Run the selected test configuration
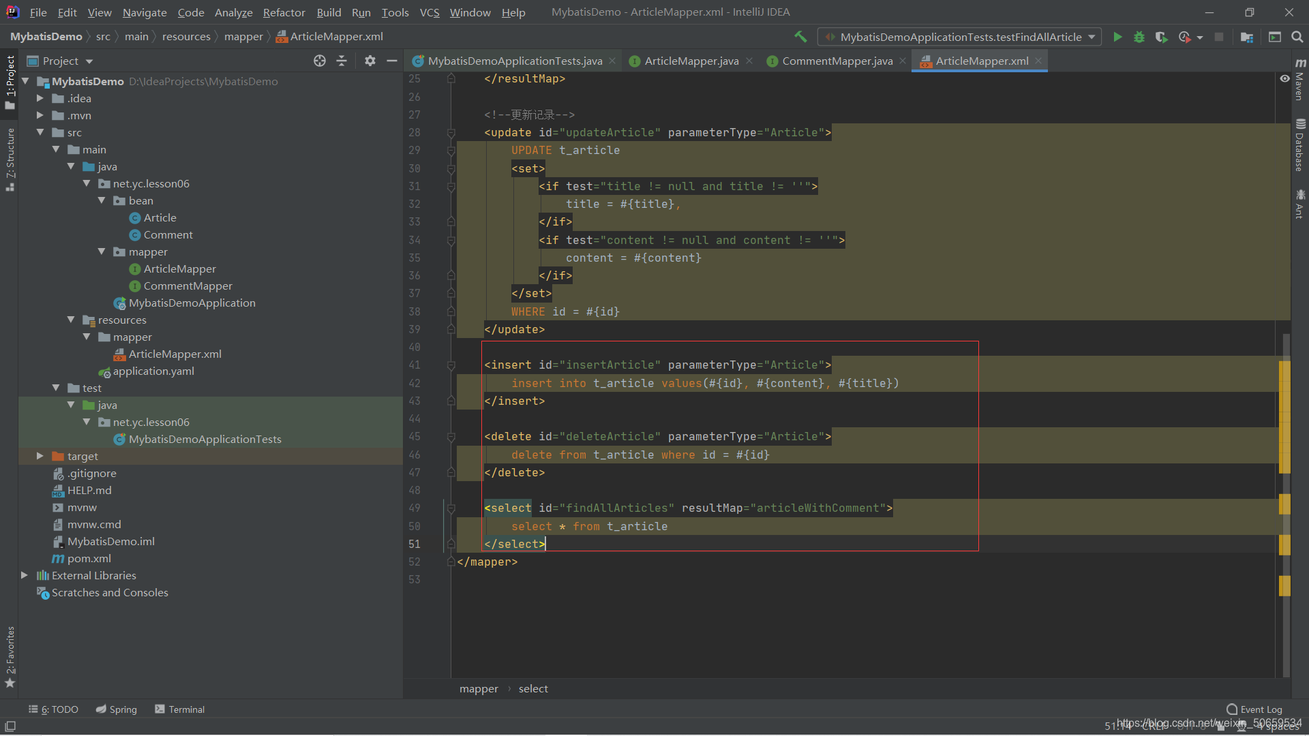Viewport: 1309px width, 736px height. coord(1117,37)
